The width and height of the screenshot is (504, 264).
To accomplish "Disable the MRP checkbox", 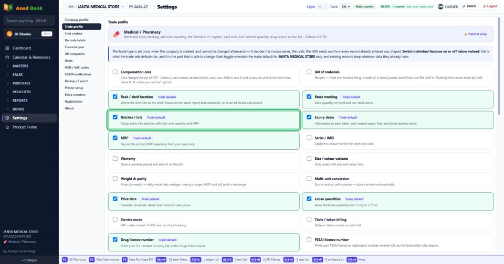I will coord(115,138).
